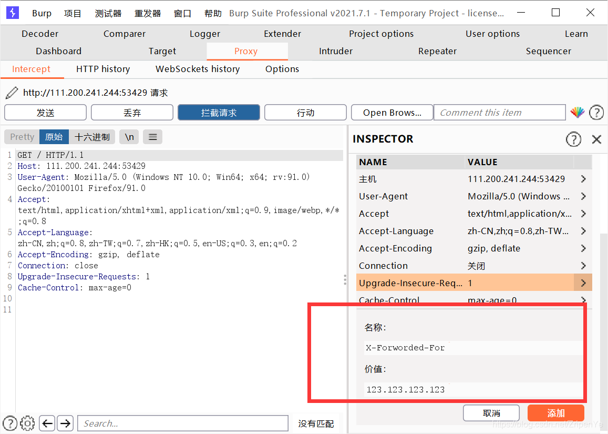Viewport: 608px width, 434px height.
Task: Open the proxy Options sub-tab
Action: [x=282, y=69]
